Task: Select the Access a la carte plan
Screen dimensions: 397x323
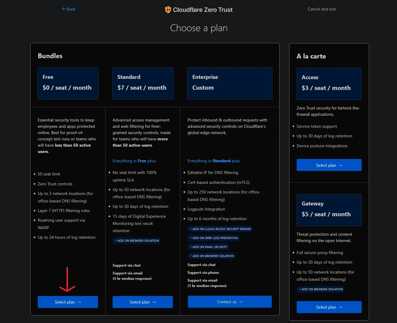Action: (x=329, y=165)
